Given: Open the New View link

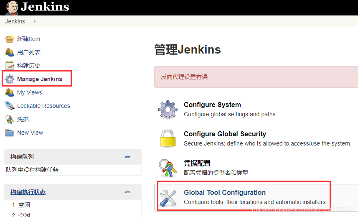Looking at the screenshot, I should (x=30, y=133).
